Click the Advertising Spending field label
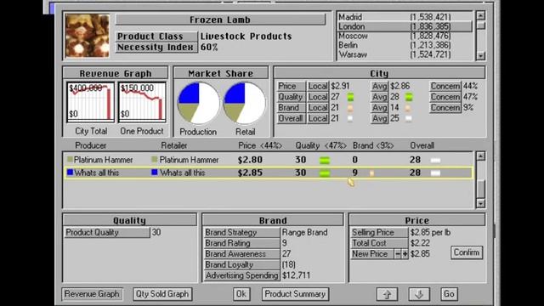 (x=241, y=275)
